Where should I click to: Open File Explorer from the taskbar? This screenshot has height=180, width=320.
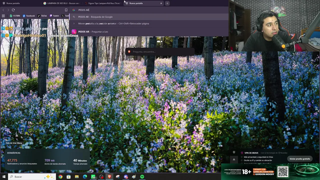77,177
